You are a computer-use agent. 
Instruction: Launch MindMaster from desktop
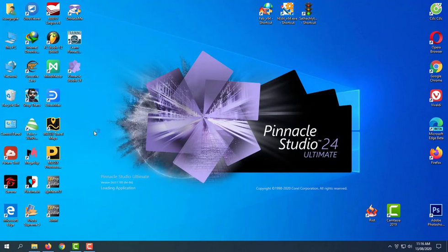53,69
